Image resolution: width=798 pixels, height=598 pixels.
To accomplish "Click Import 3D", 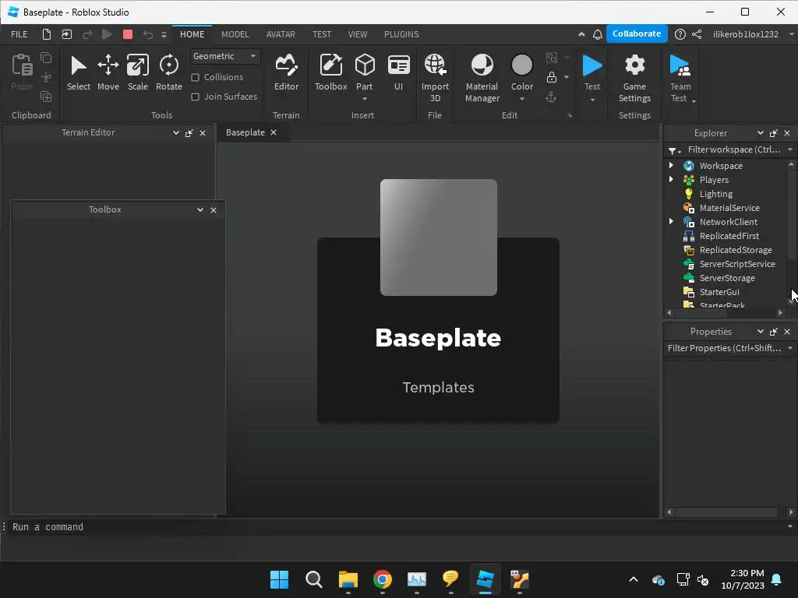I will coord(435,78).
